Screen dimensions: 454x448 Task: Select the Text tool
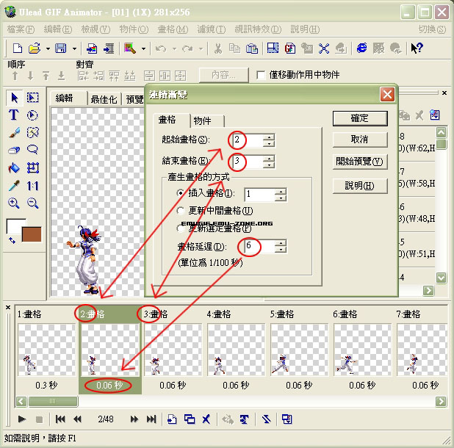tap(14, 115)
